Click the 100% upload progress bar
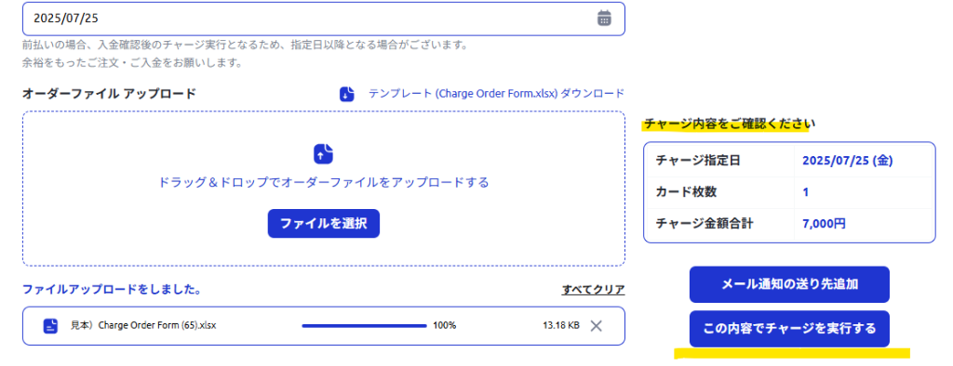 tap(364, 326)
